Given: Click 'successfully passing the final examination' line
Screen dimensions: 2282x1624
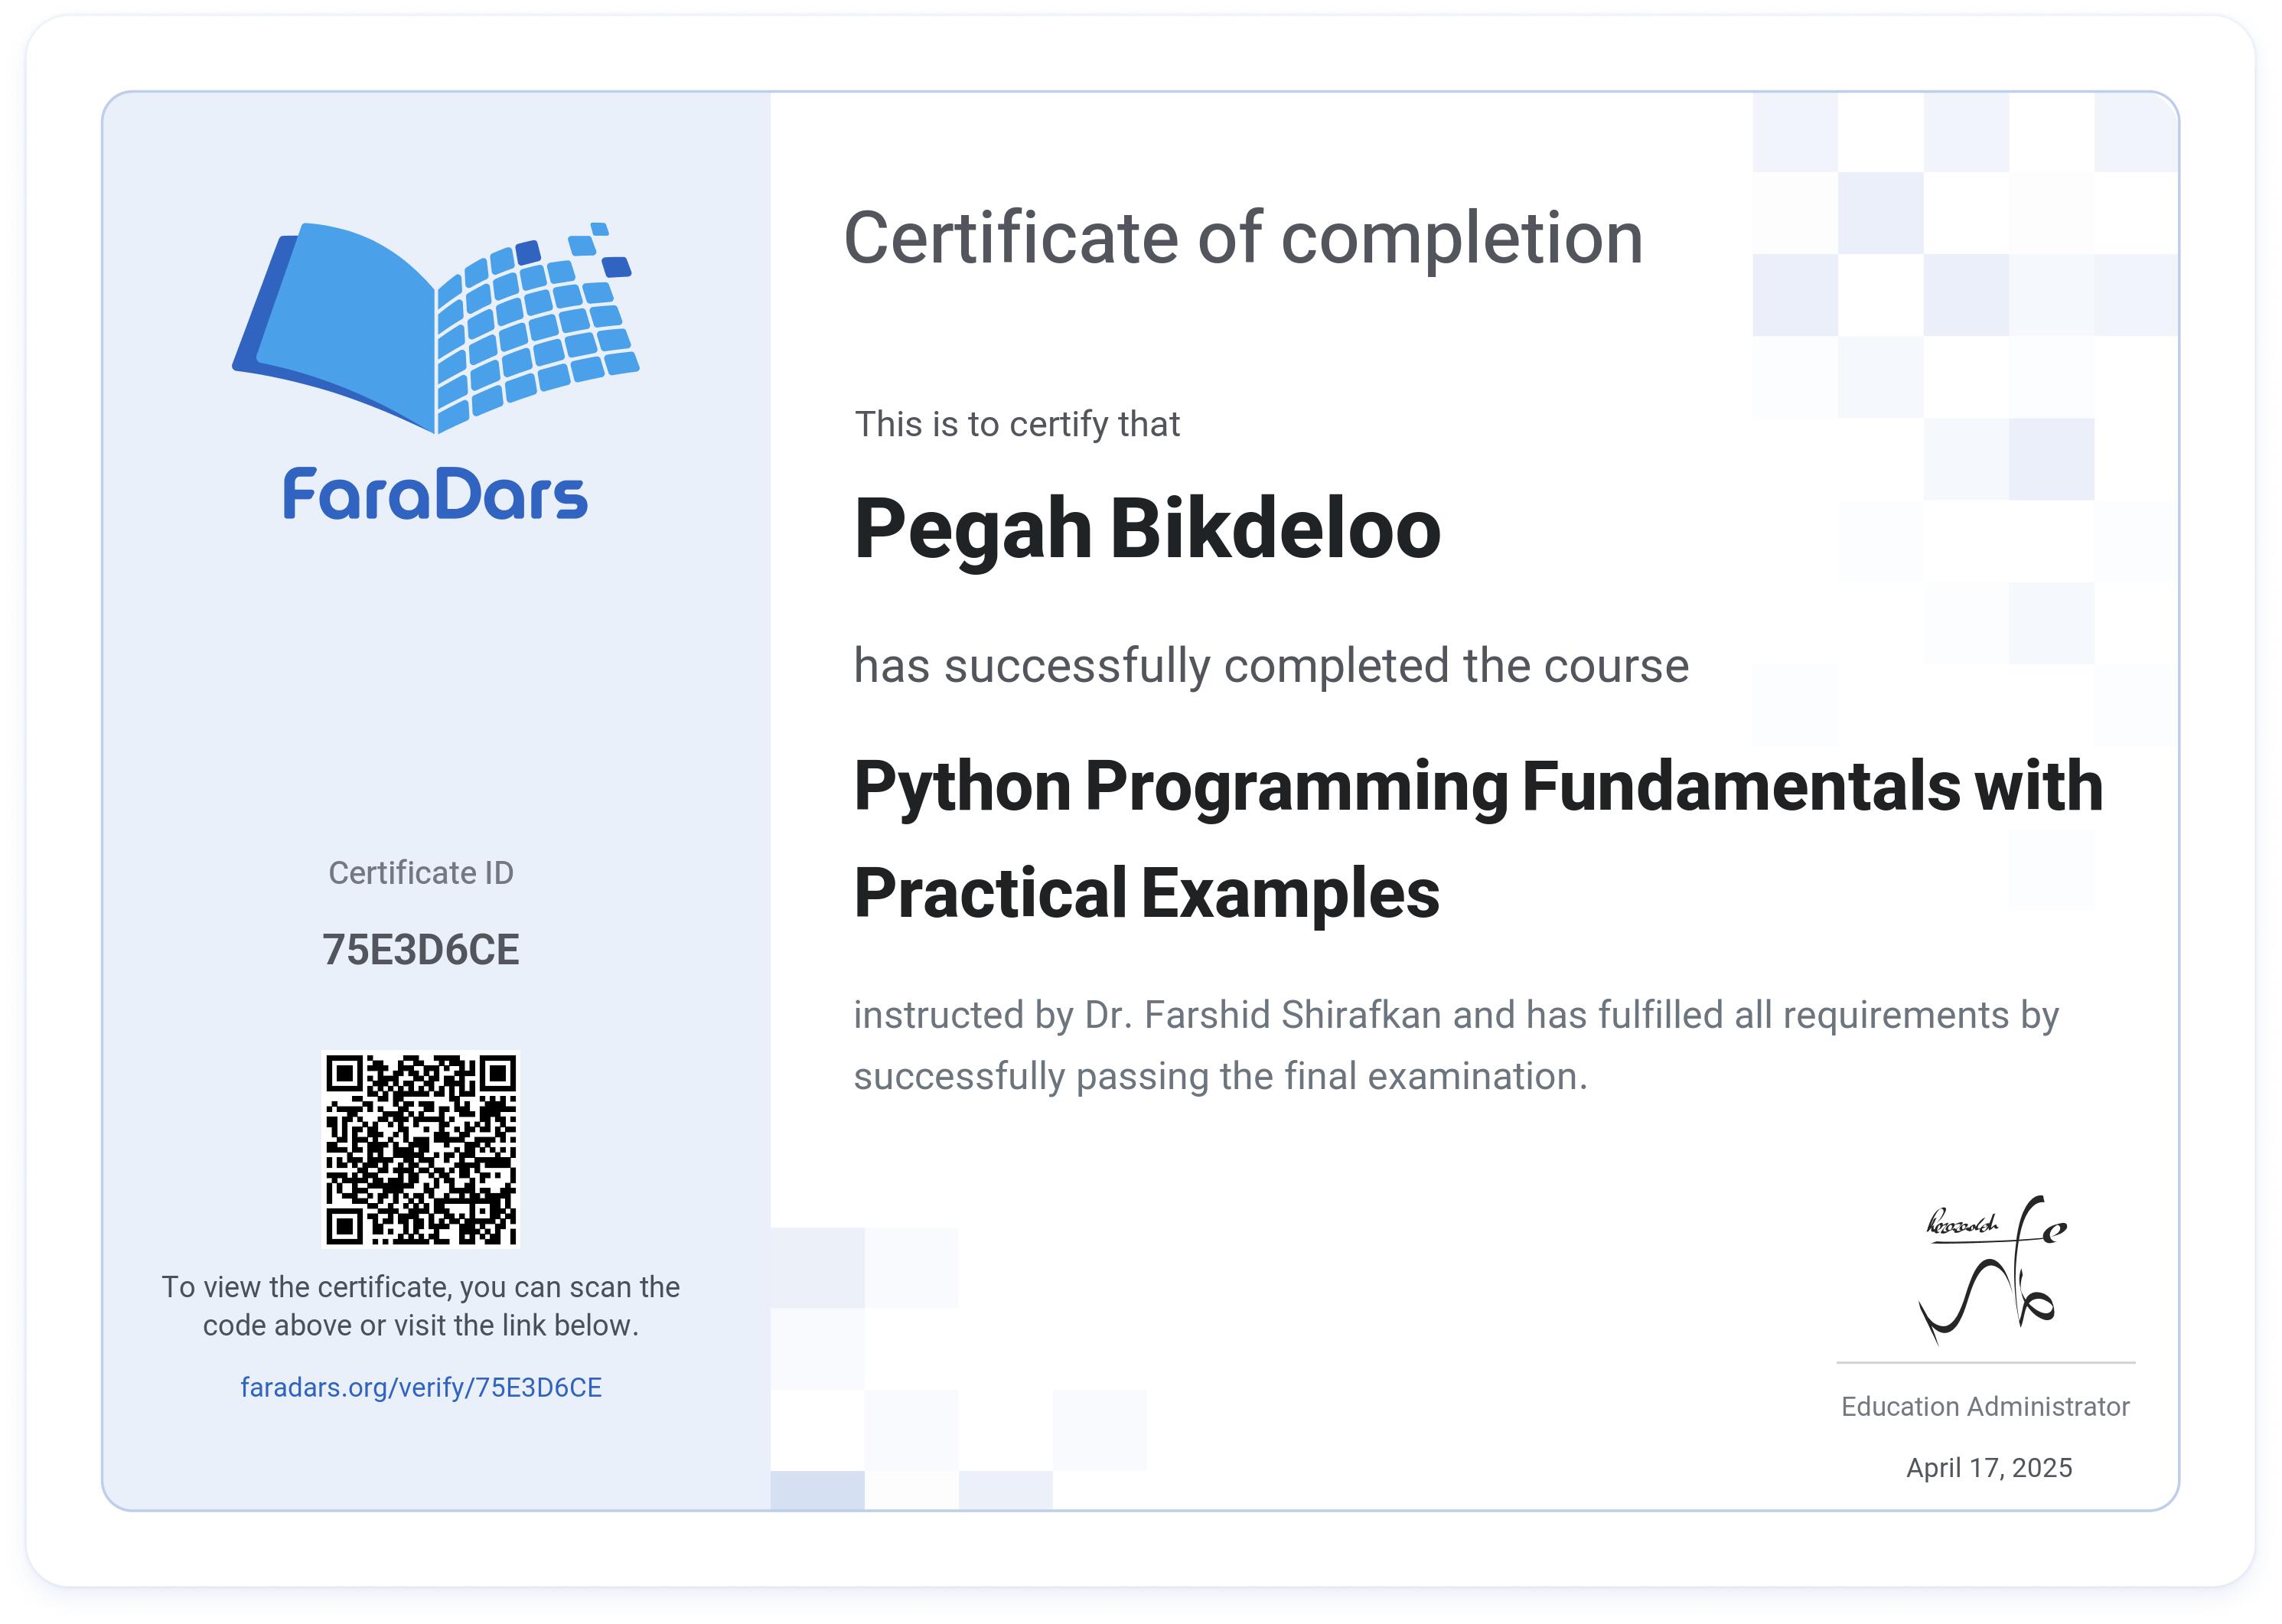Looking at the screenshot, I should point(1220,1077).
